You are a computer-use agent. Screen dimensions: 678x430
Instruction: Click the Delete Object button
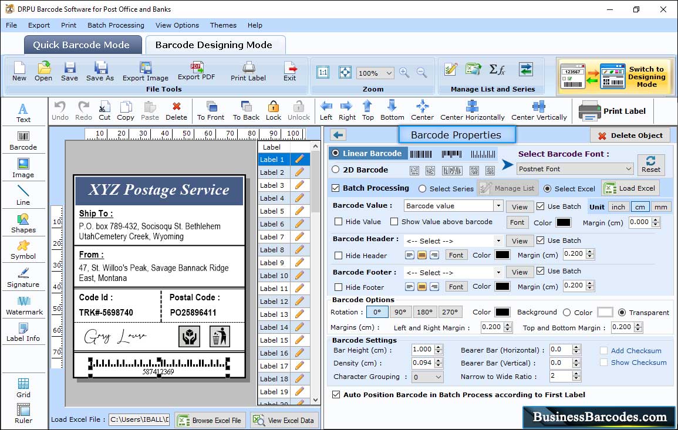tap(630, 136)
